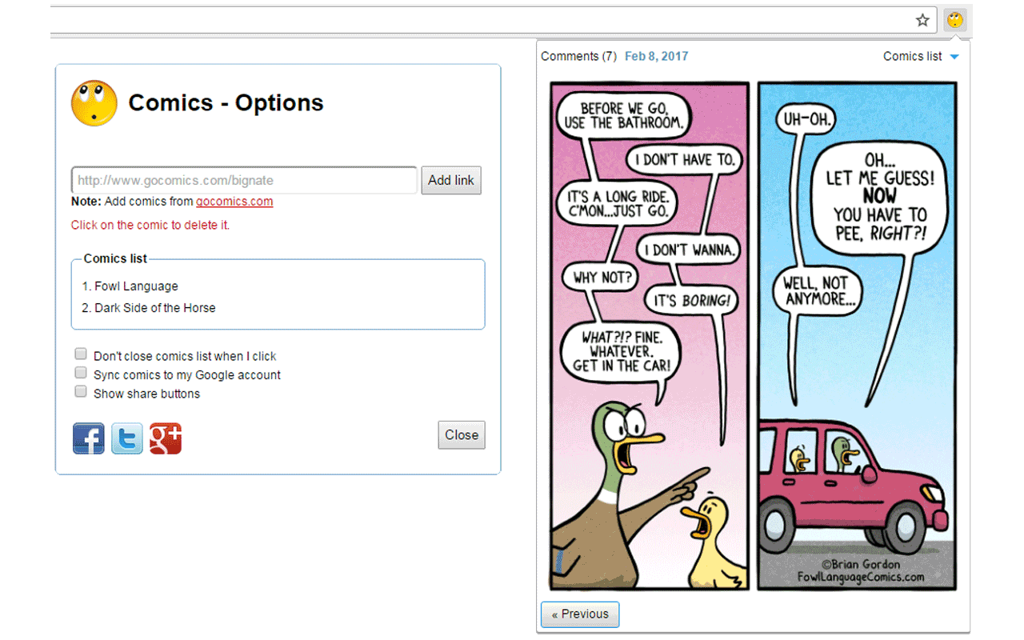Image resolution: width=1024 pixels, height=640 pixels.
Task: Share via the Facebook icon
Action: (89, 438)
